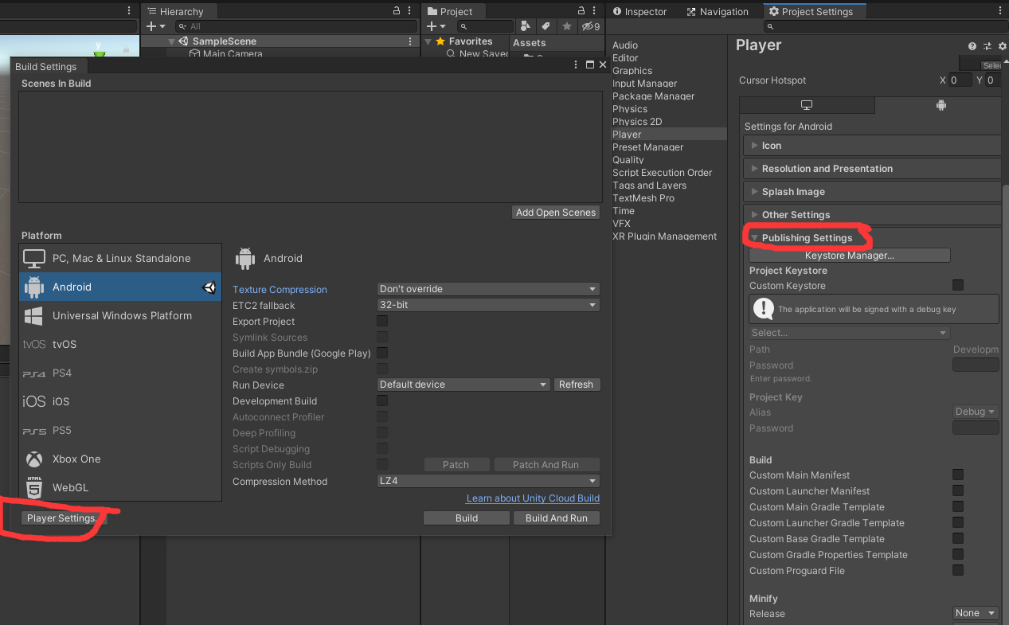This screenshot has width=1009, height=625.
Task: Enable the Custom Keystore checkbox
Action: [958, 285]
